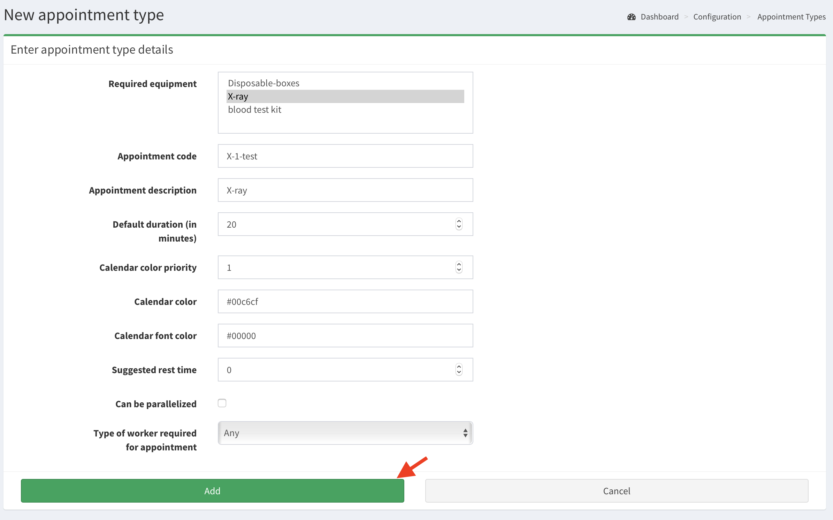The width and height of the screenshot is (833, 520).
Task: Decrement calendar color priority stepper
Action: click(459, 270)
